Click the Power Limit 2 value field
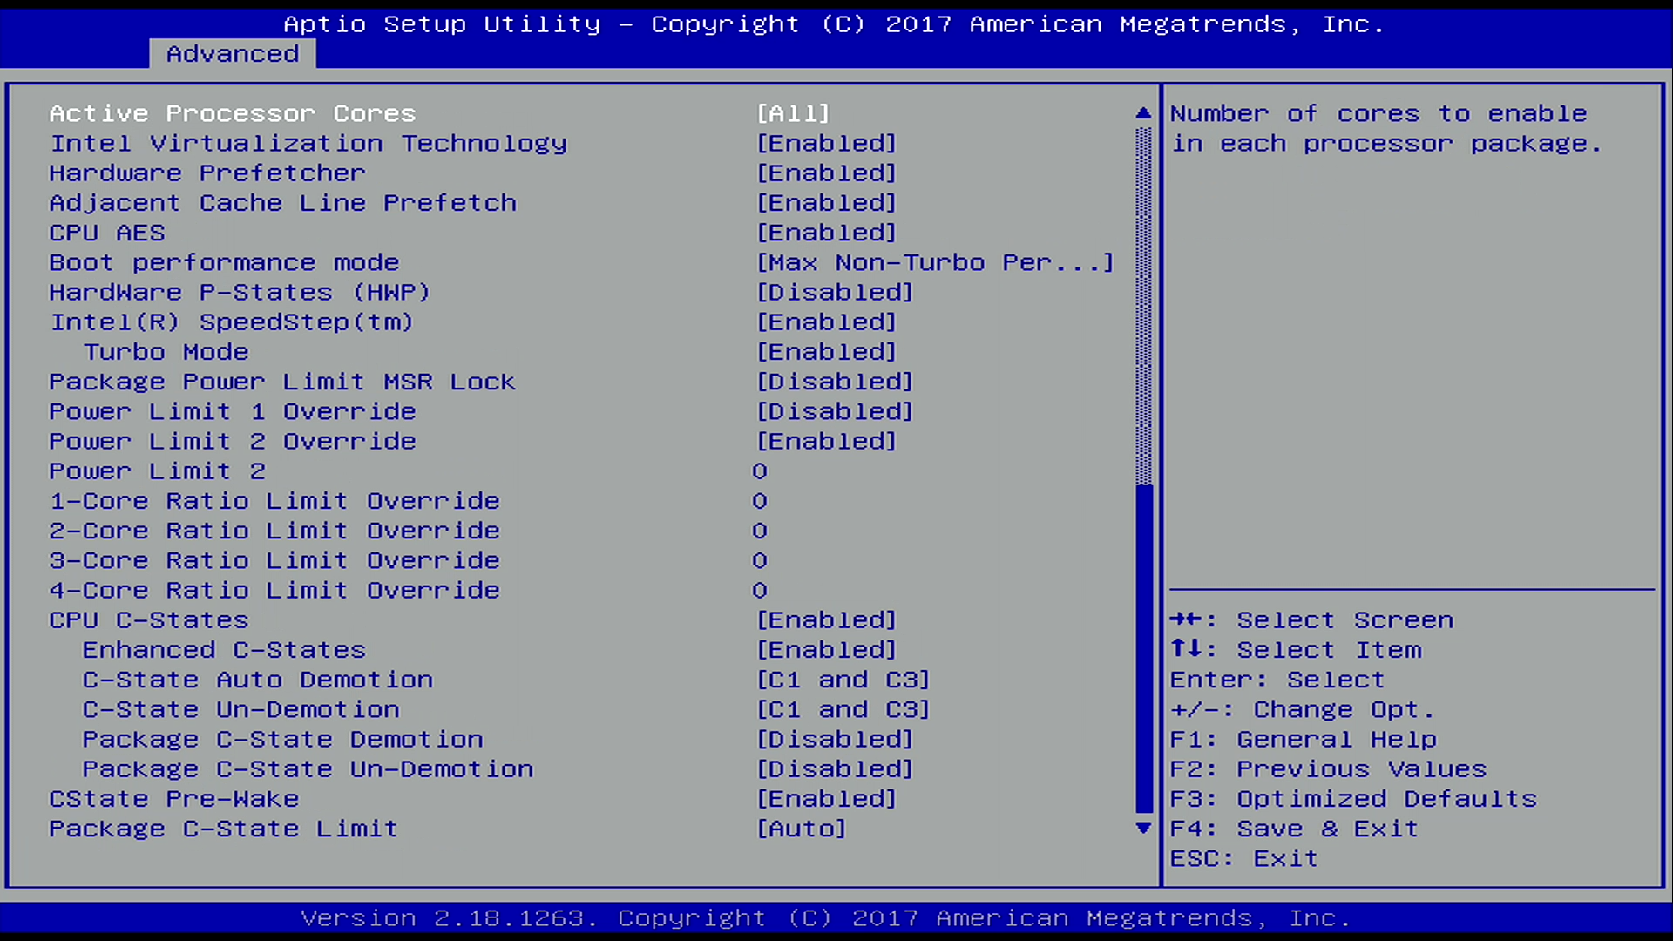This screenshot has width=1673, height=941. point(760,471)
